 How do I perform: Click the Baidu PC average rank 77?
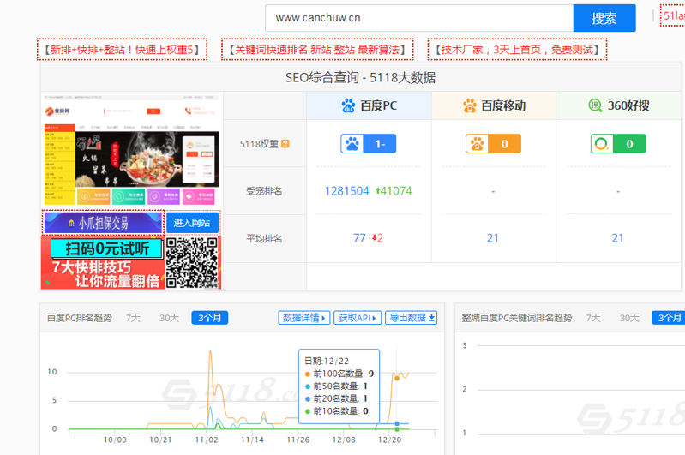(x=359, y=238)
